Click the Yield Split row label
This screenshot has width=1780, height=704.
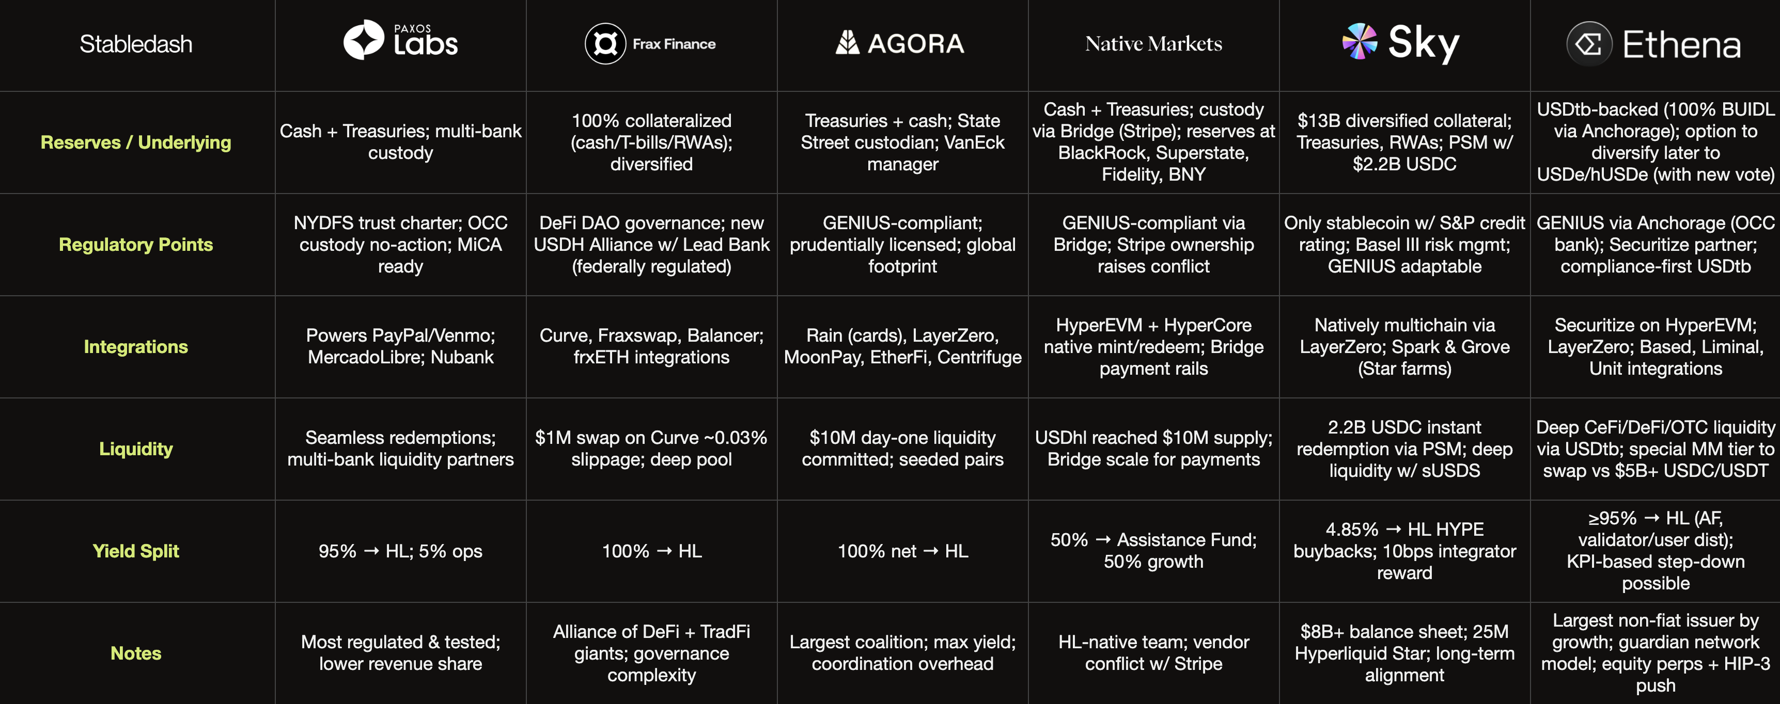point(136,551)
